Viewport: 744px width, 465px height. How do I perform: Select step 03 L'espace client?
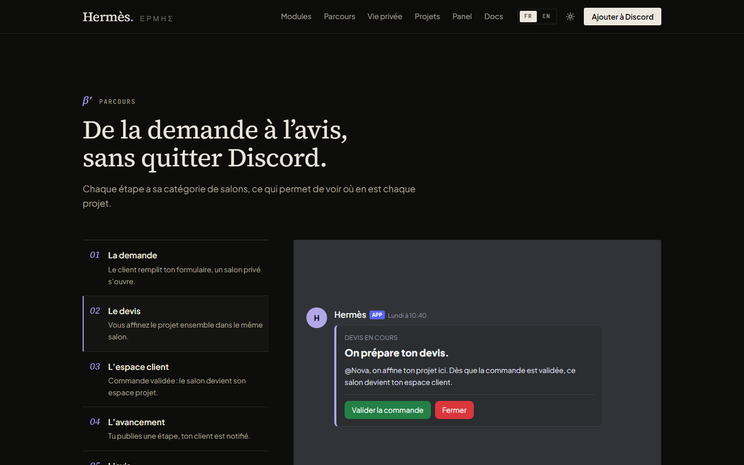(176, 379)
